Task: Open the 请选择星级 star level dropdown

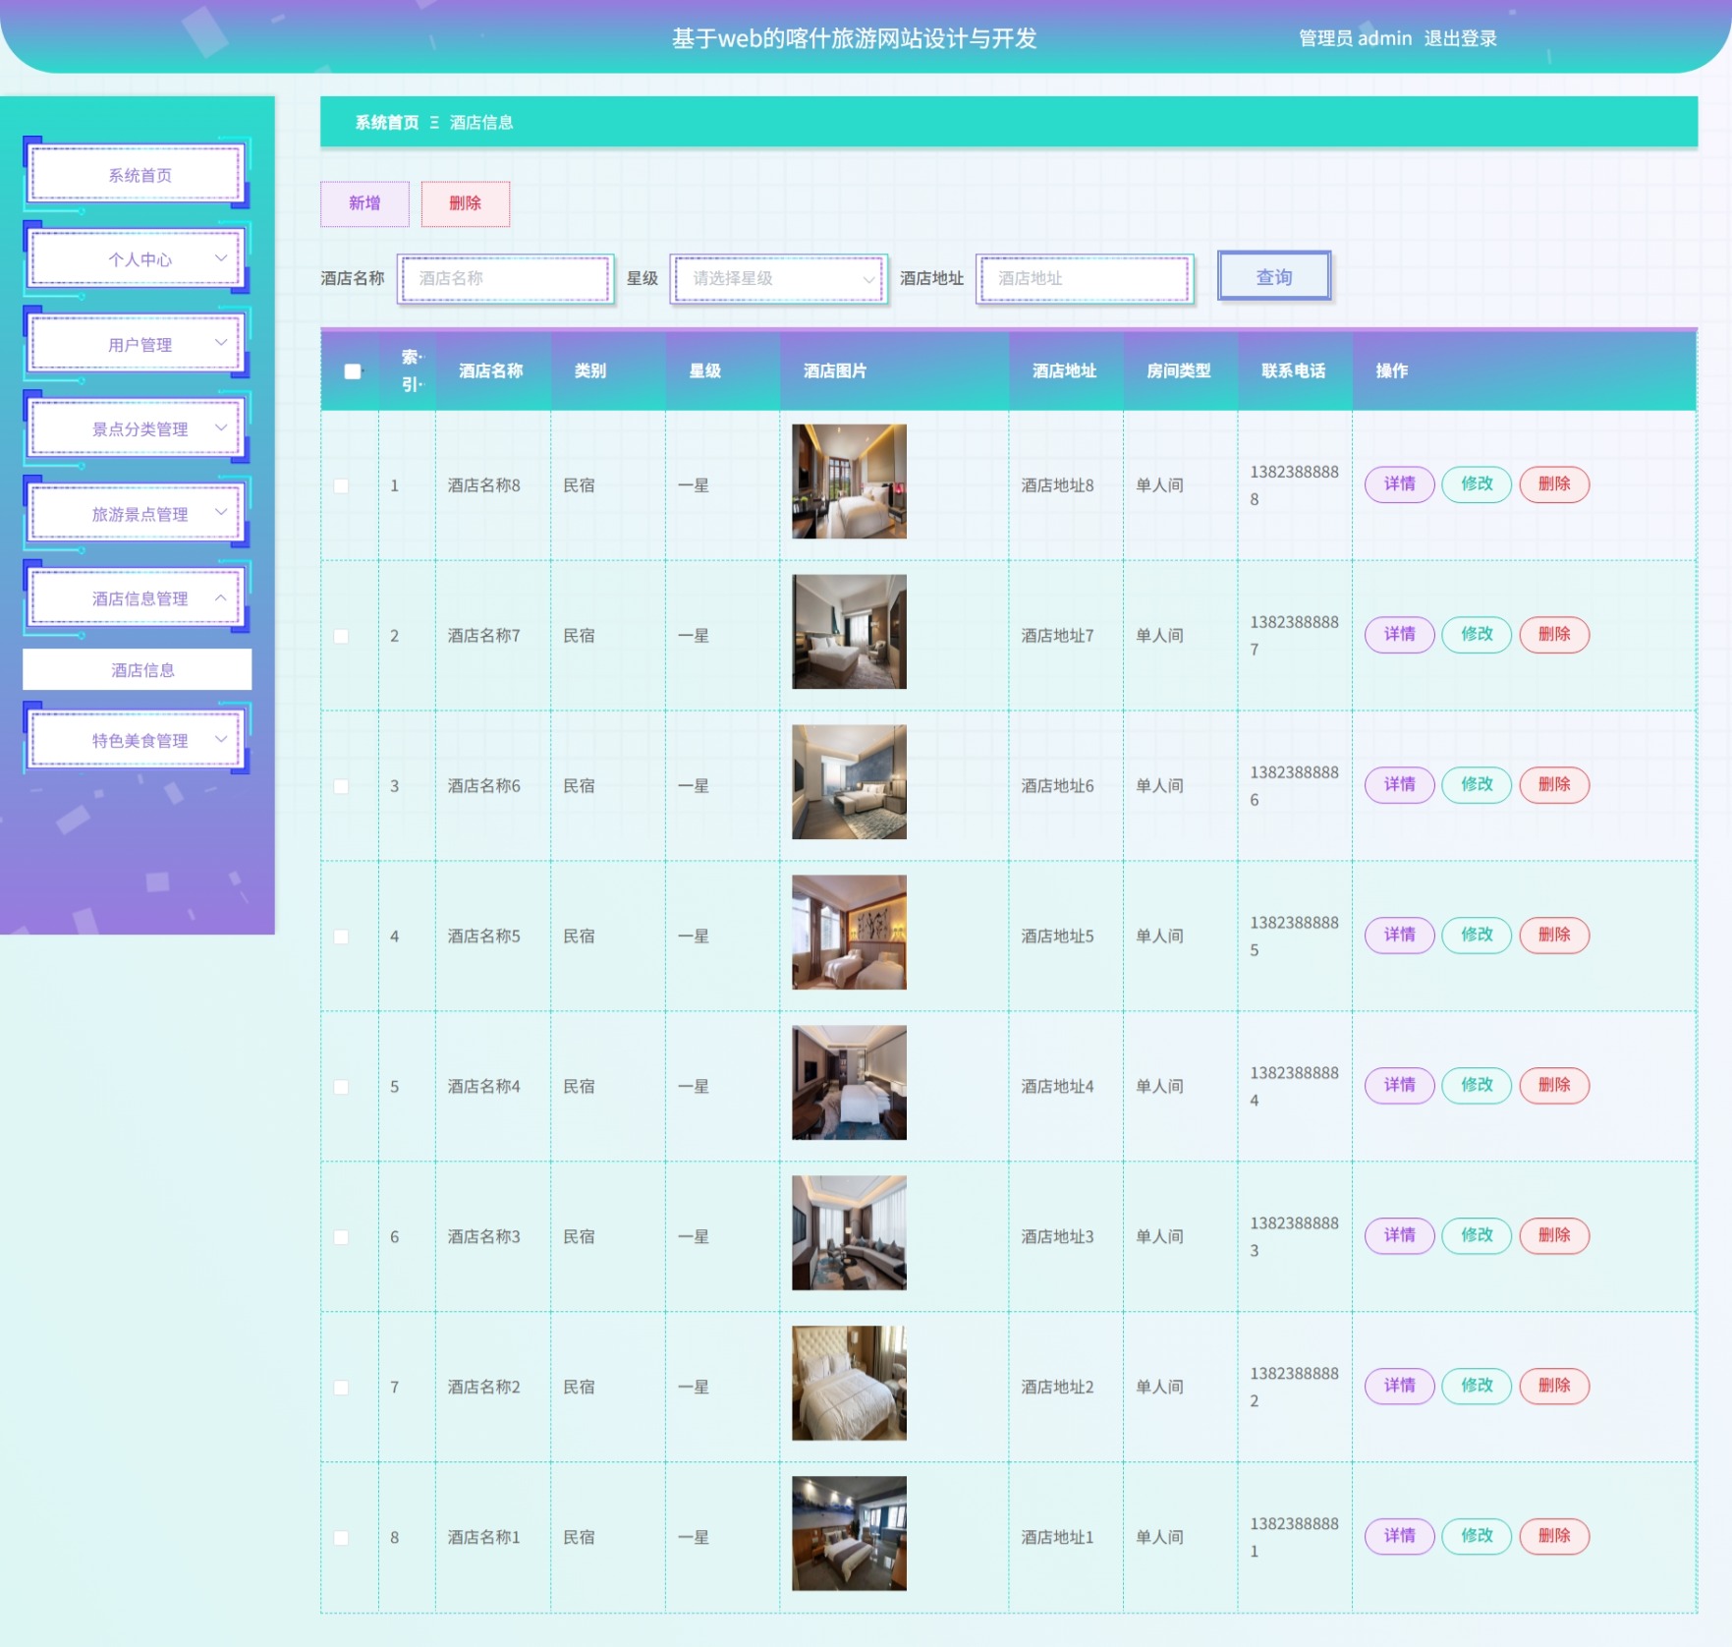Action: (780, 279)
